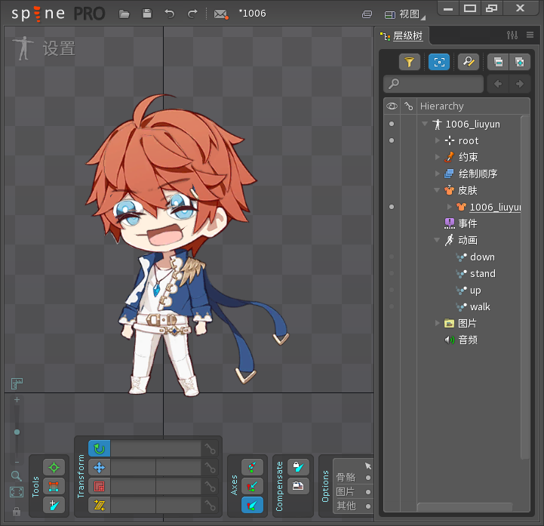The image size is (544, 526).
Task: Expand the 图片 images node
Action: tap(437, 323)
